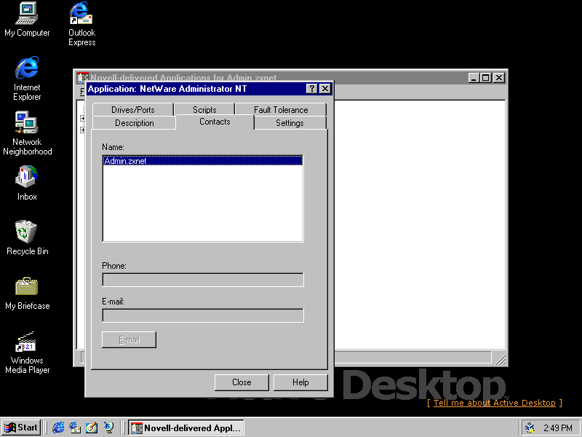Click Show Desktop quick launch icon
Image resolution: width=582 pixels, height=437 pixels.
coord(92,428)
